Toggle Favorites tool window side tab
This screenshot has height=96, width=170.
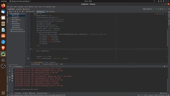pyautogui.click(x=7, y=88)
